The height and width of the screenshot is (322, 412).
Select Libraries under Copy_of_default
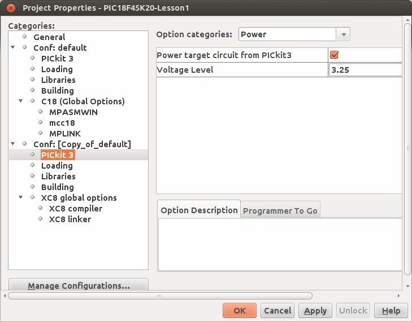[58, 177]
